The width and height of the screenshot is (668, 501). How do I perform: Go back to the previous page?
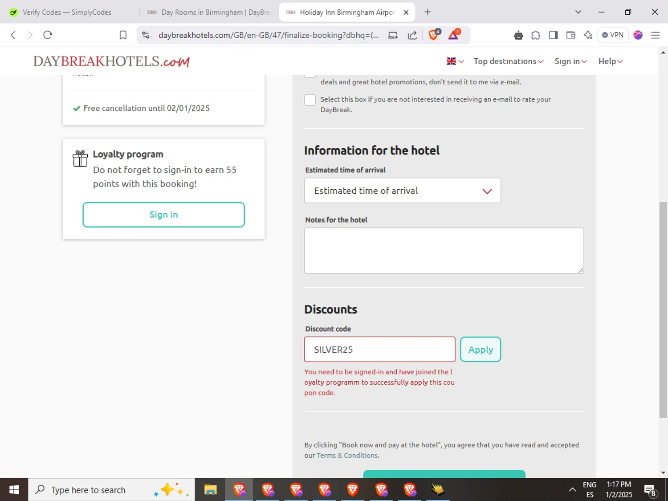(x=13, y=35)
